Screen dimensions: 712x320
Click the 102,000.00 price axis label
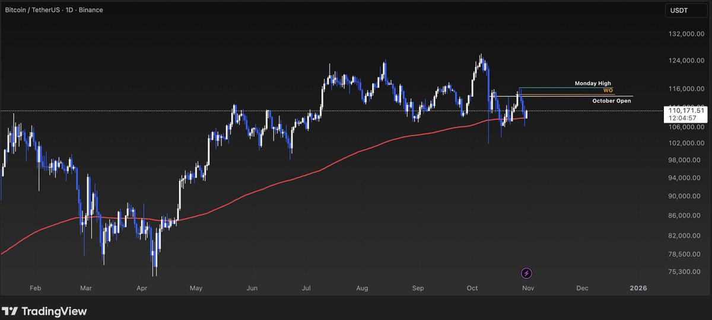[x=686, y=143]
